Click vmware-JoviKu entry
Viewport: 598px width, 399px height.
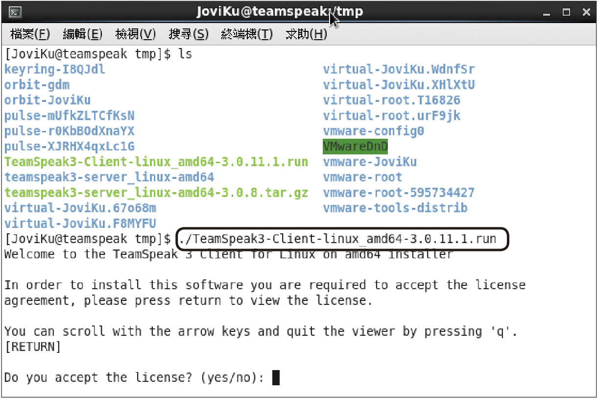pyautogui.click(x=370, y=162)
